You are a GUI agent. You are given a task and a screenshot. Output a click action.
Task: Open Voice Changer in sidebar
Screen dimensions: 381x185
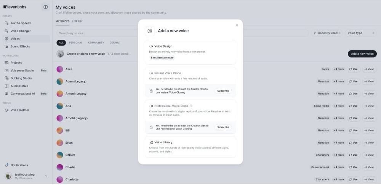point(26,31)
